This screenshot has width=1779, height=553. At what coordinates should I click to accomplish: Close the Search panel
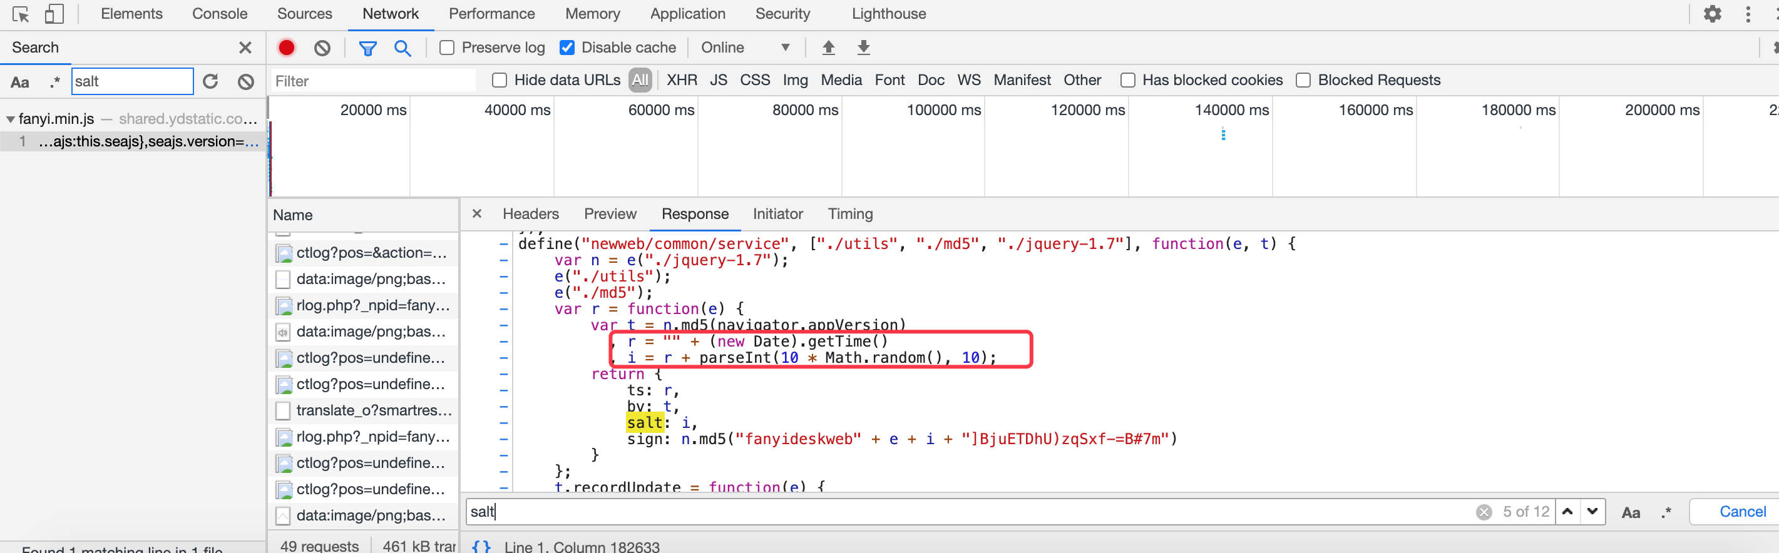(245, 48)
